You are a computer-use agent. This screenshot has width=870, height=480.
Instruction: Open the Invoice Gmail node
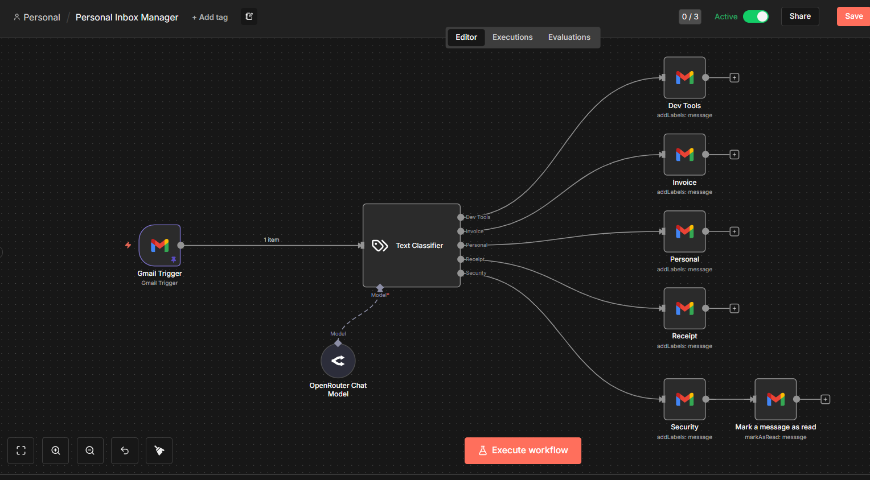click(x=684, y=154)
